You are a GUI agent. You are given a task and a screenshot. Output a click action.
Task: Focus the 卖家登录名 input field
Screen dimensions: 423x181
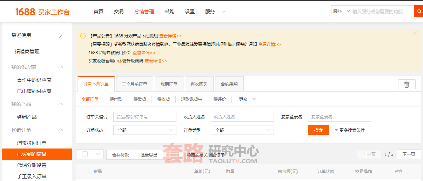click(340, 117)
